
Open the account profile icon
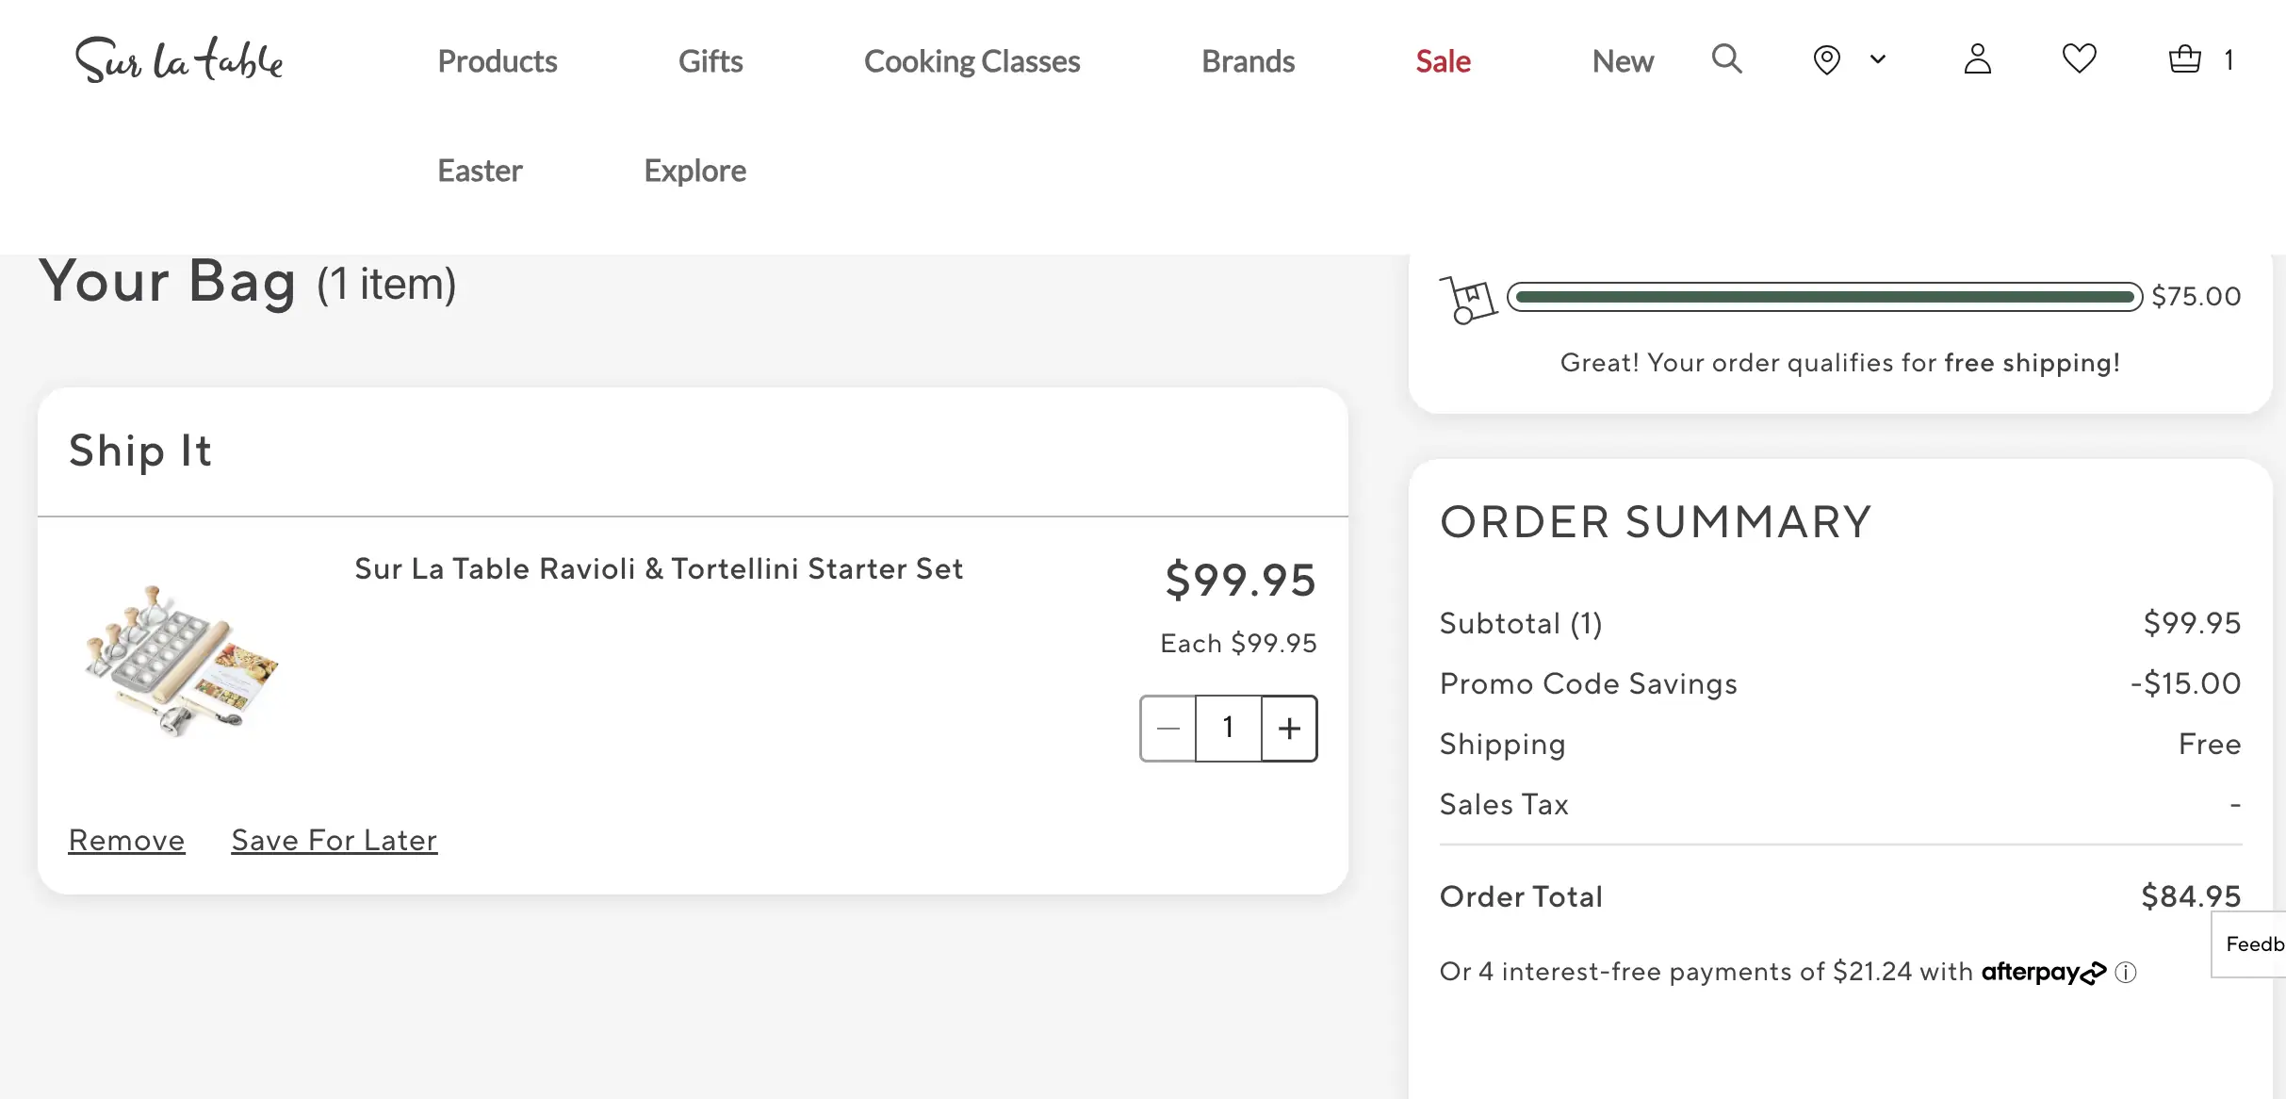coord(1977,59)
